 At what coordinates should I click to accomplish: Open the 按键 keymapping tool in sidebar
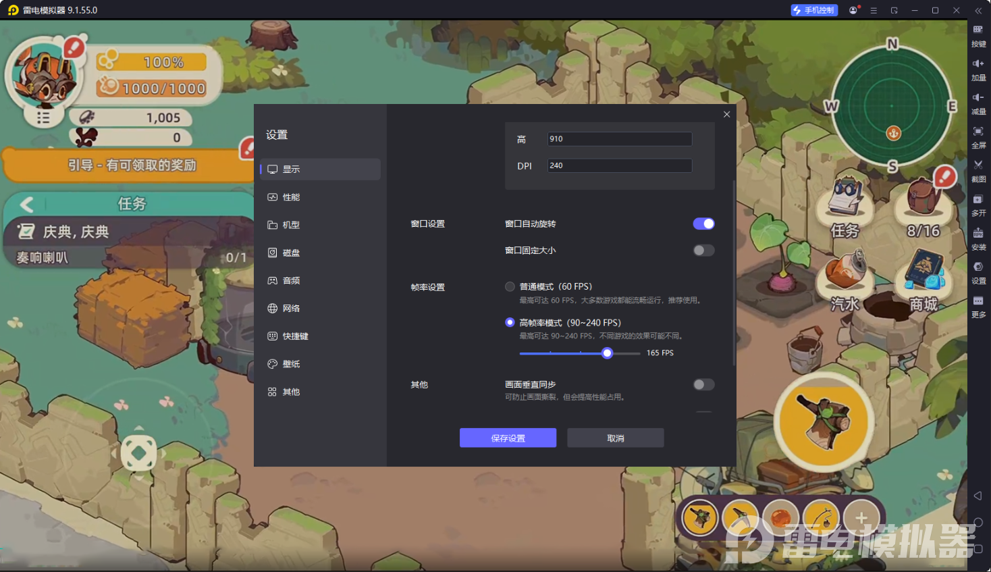point(978,35)
